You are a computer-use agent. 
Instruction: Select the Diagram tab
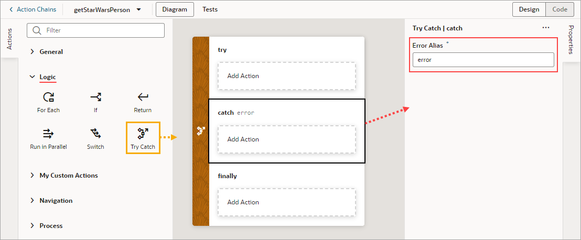coord(175,9)
